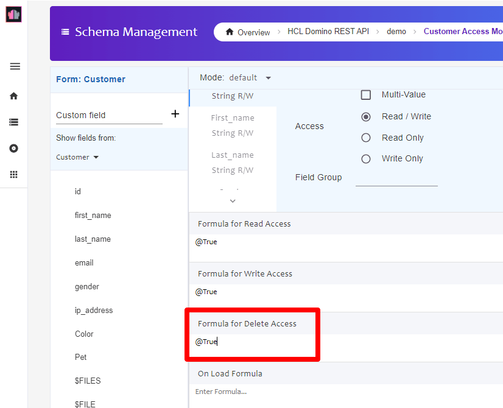Click the Schema Management list icon
This screenshot has width=503, height=408.
65,32
